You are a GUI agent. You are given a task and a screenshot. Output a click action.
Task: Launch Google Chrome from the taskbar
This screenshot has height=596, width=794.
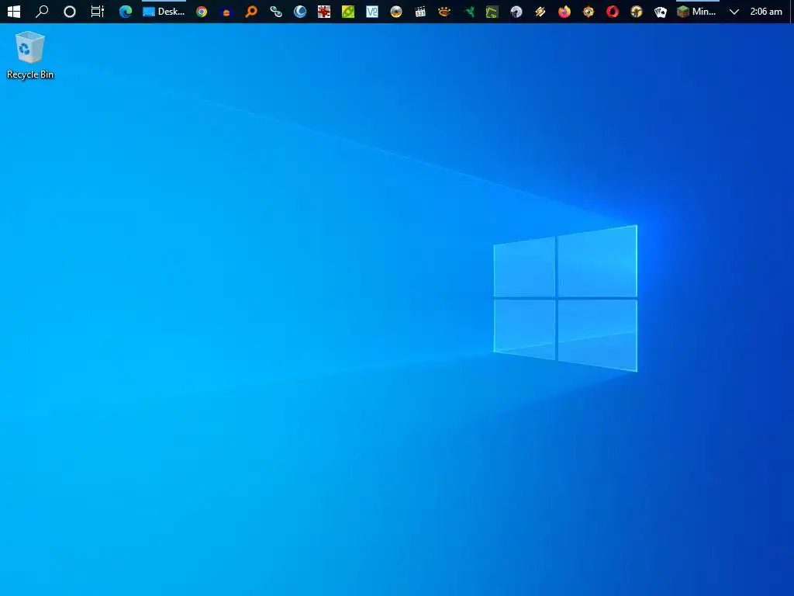click(202, 11)
